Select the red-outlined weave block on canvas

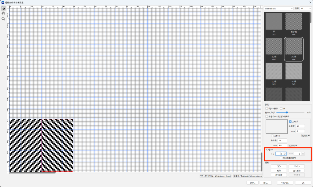point(57,145)
